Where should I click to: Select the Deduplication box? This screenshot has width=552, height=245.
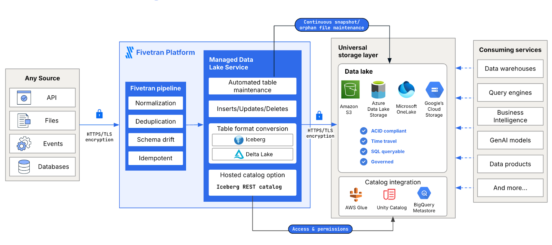[156, 121]
